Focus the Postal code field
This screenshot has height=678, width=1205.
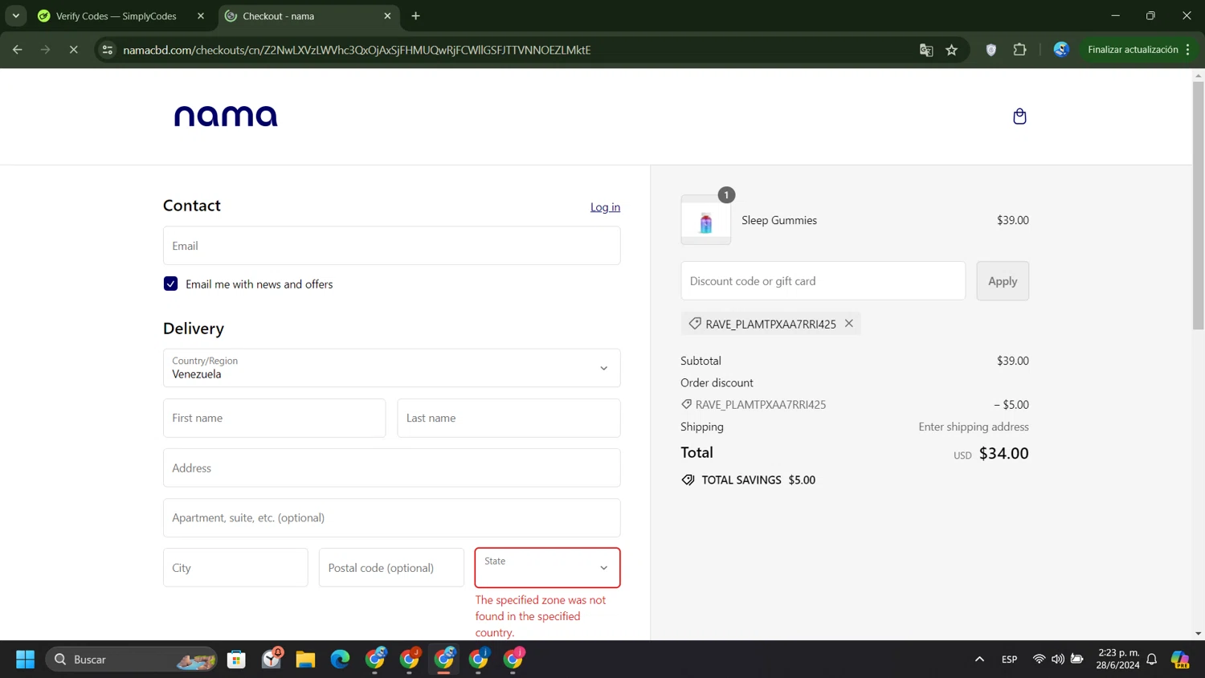(391, 568)
